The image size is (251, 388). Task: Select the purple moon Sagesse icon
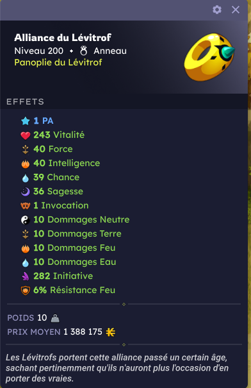click(x=26, y=192)
